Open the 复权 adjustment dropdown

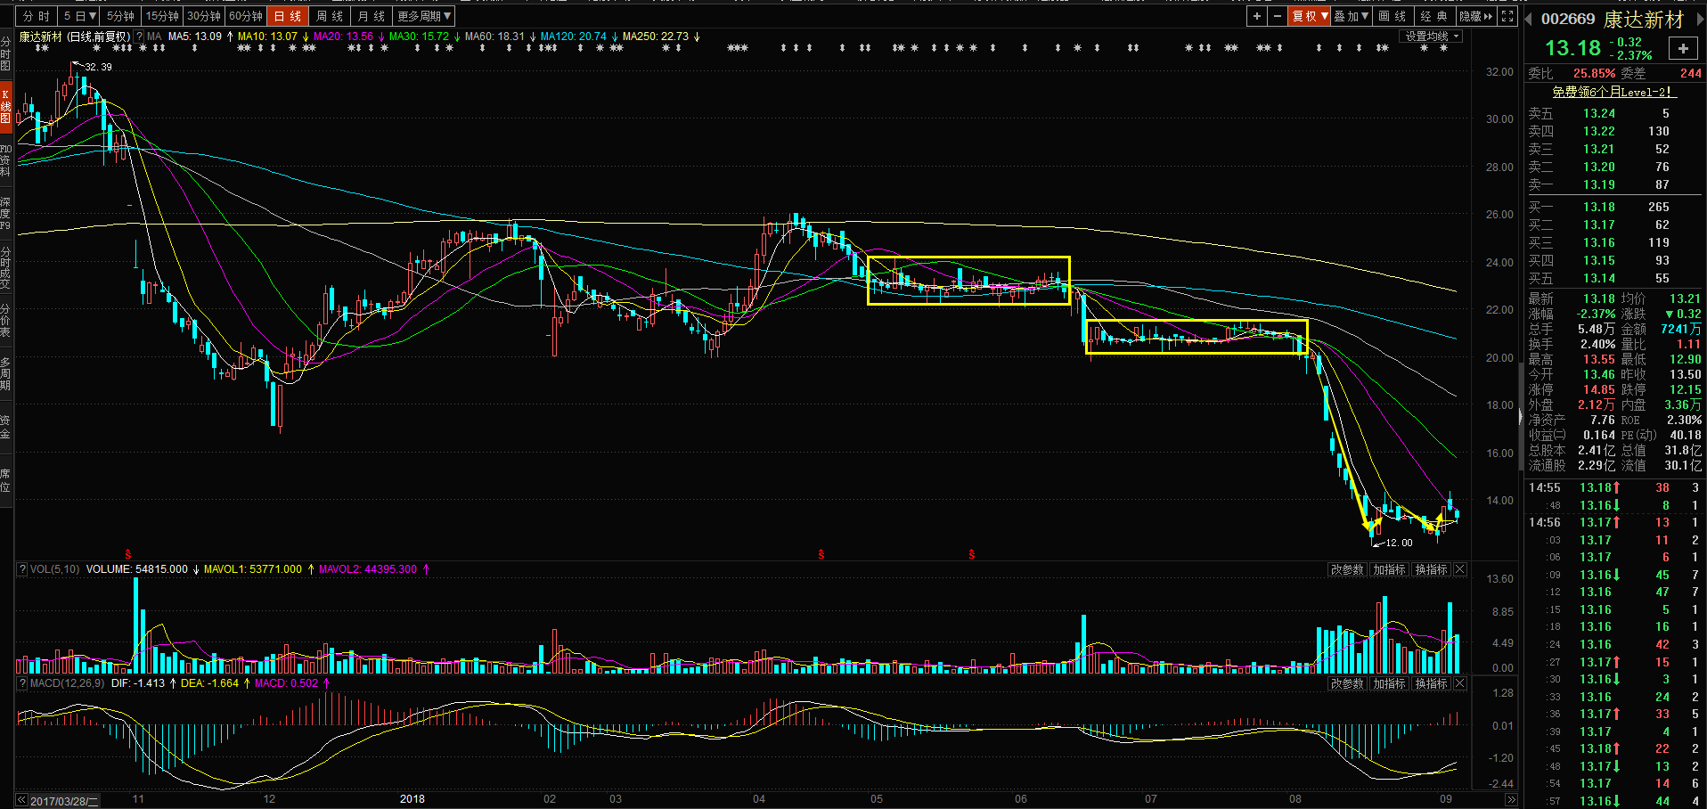1310,16
